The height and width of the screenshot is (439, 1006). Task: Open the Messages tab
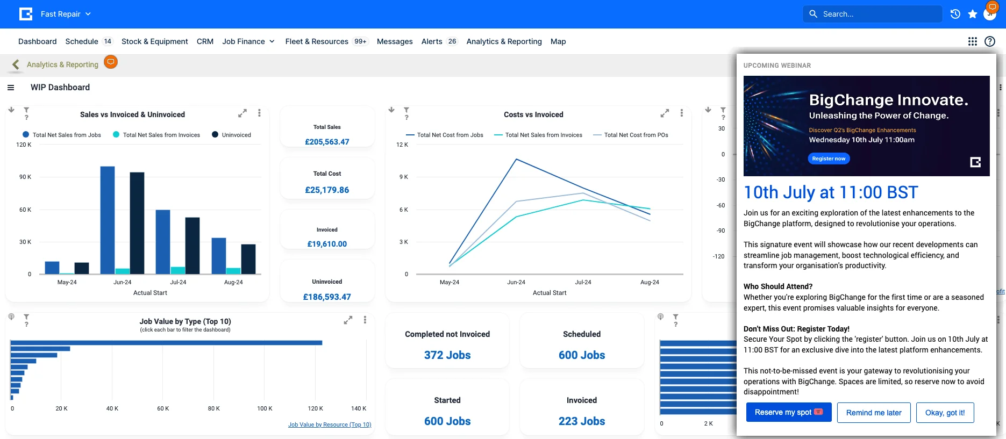point(395,41)
